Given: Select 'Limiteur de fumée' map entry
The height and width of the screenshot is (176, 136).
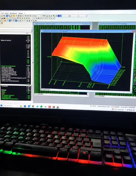Looking at the screenshot, I should point(6,79).
